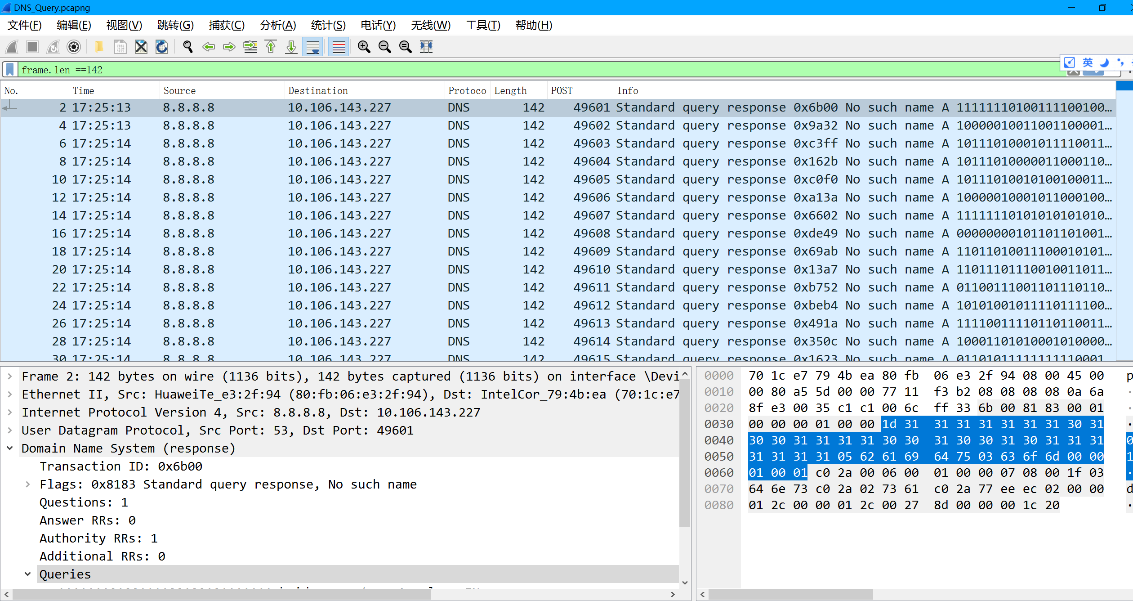The width and height of the screenshot is (1133, 601).
Task: Zoom in packet text size
Action: point(364,47)
